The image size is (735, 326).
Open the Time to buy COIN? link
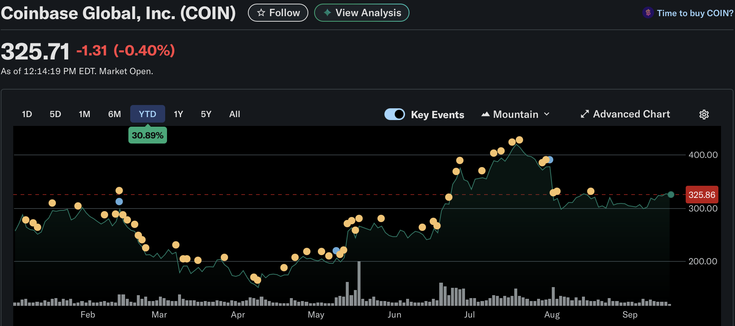[x=695, y=13]
